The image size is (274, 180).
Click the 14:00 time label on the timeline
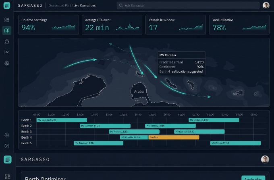[x=95, y=115]
